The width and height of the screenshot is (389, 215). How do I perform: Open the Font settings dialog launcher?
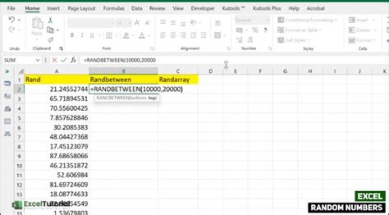(x=152, y=49)
